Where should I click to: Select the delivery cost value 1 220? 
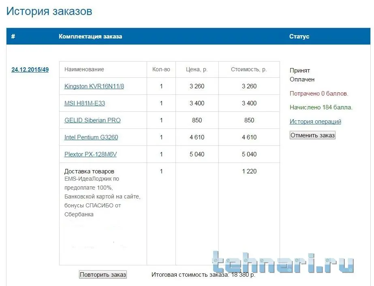(249, 171)
